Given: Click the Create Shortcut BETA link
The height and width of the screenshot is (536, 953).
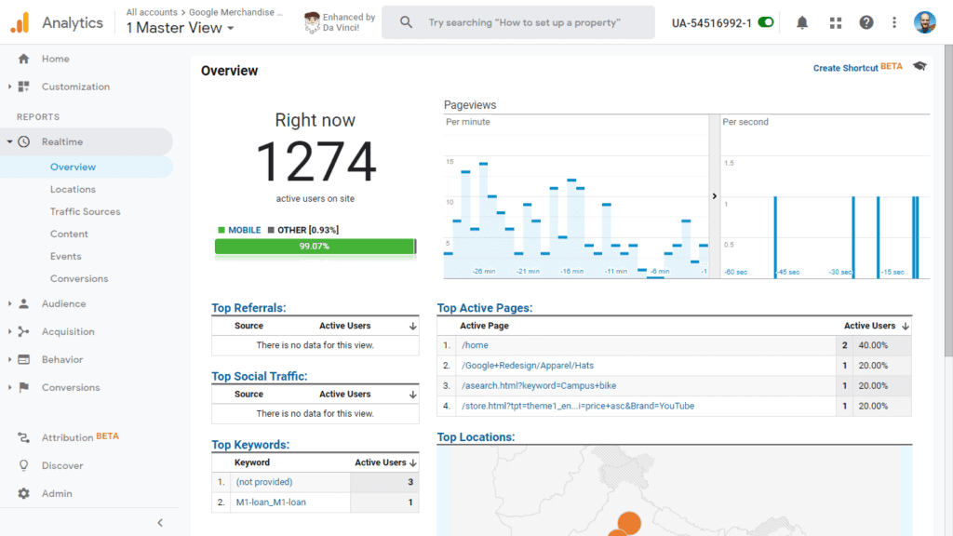Looking at the screenshot, I should point(847,67).
